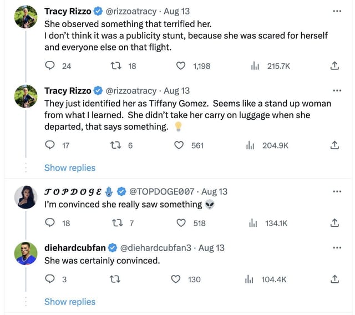
Task: View analytics showing 215.7K views
Action: click(256, 66)
